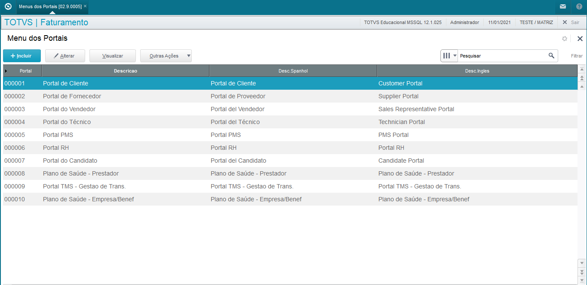
Task: Click the Candidate Portal cell
Action: pos(401,161)
